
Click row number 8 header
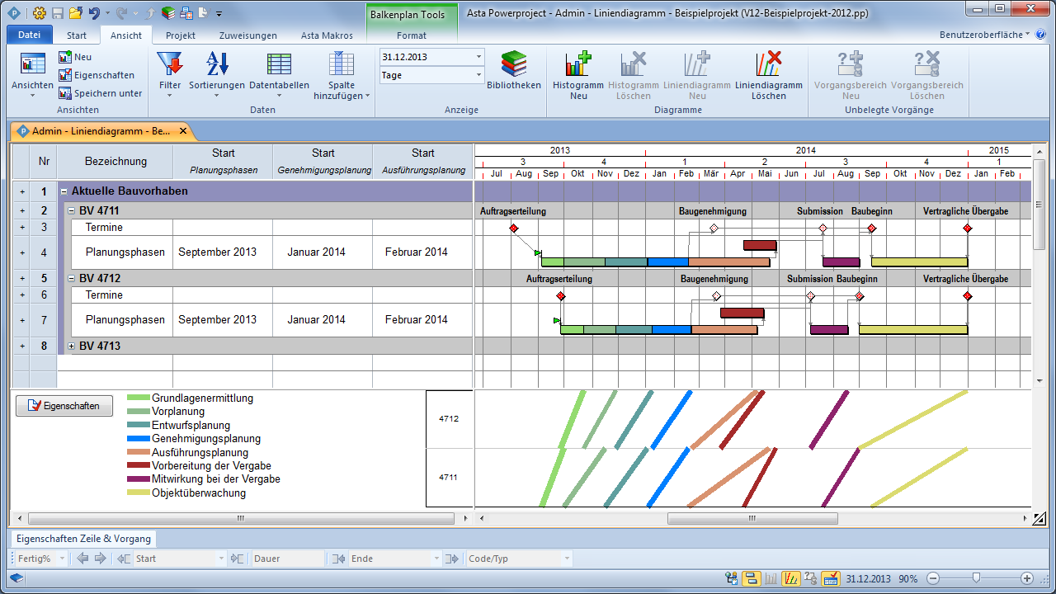[44, 346]
